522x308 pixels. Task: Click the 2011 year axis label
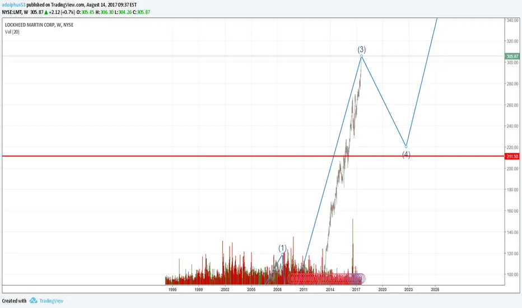[x=304, y=290]
